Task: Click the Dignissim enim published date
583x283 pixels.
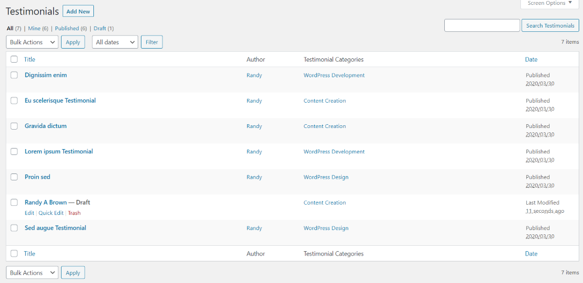Action: (x=540, y=84)
